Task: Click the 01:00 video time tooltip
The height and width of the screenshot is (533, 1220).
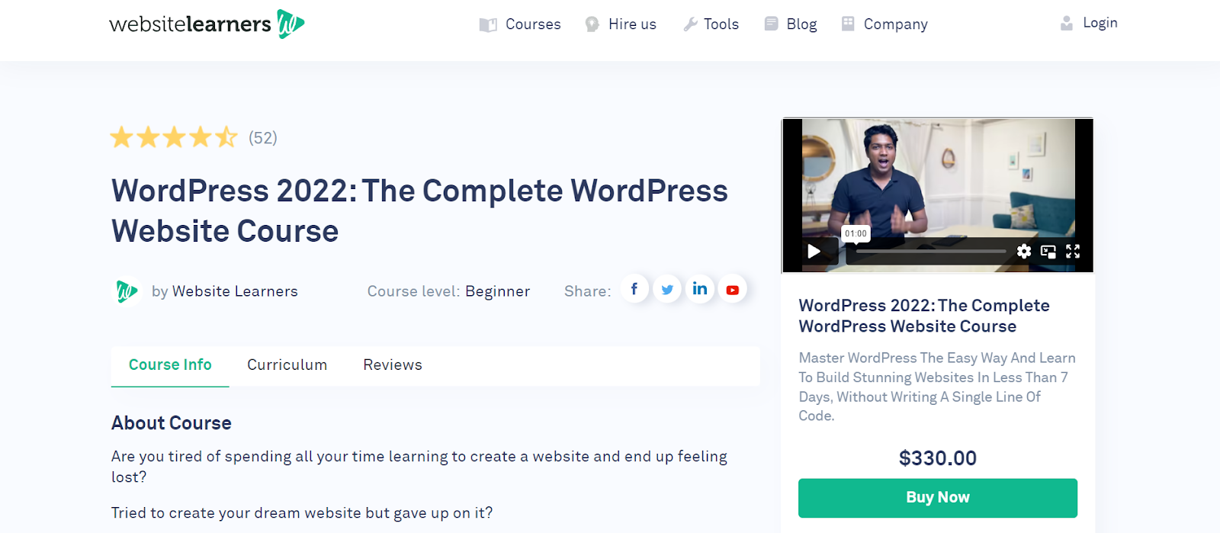Action: [x=856, y=234]
